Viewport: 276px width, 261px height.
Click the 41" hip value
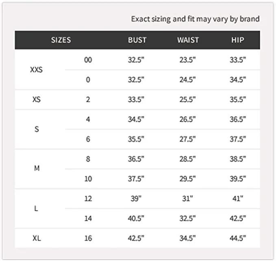[238, 198]
